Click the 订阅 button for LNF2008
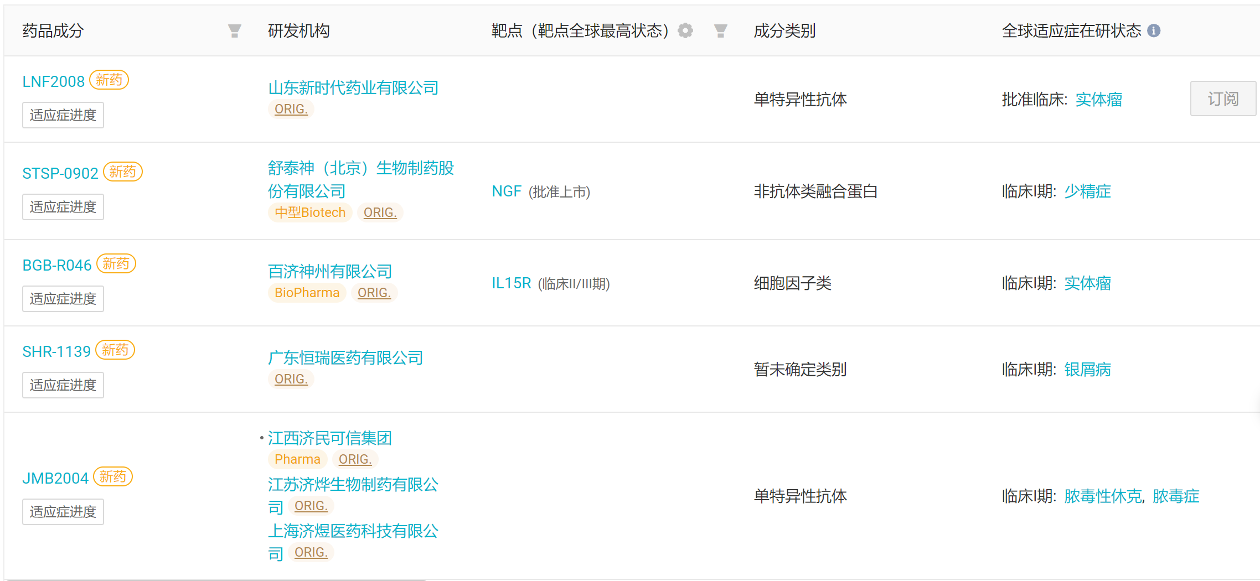Image resolution: width=1260 pixels, height=581 pixels. (x=1223, y=98)
